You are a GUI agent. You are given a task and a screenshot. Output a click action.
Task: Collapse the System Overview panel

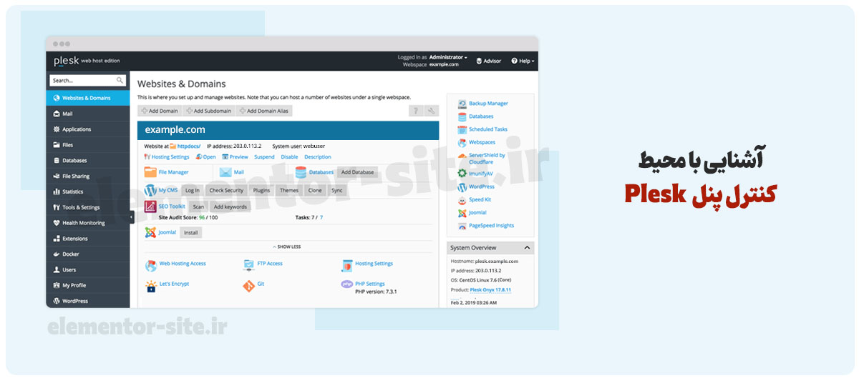(x=528, y=248)
